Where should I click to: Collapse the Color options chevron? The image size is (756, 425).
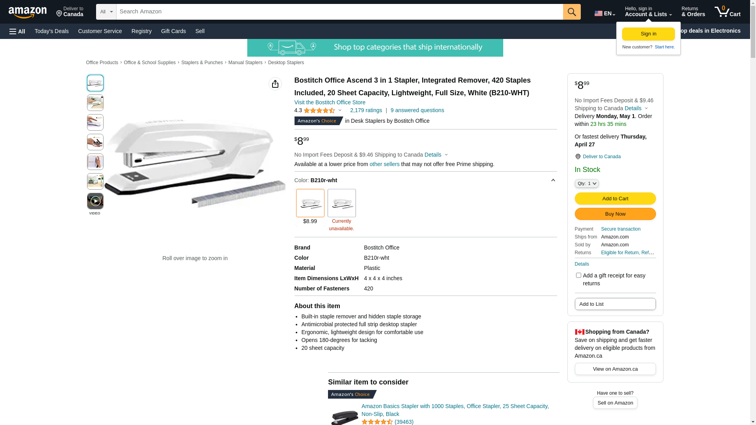click(553, 180)
